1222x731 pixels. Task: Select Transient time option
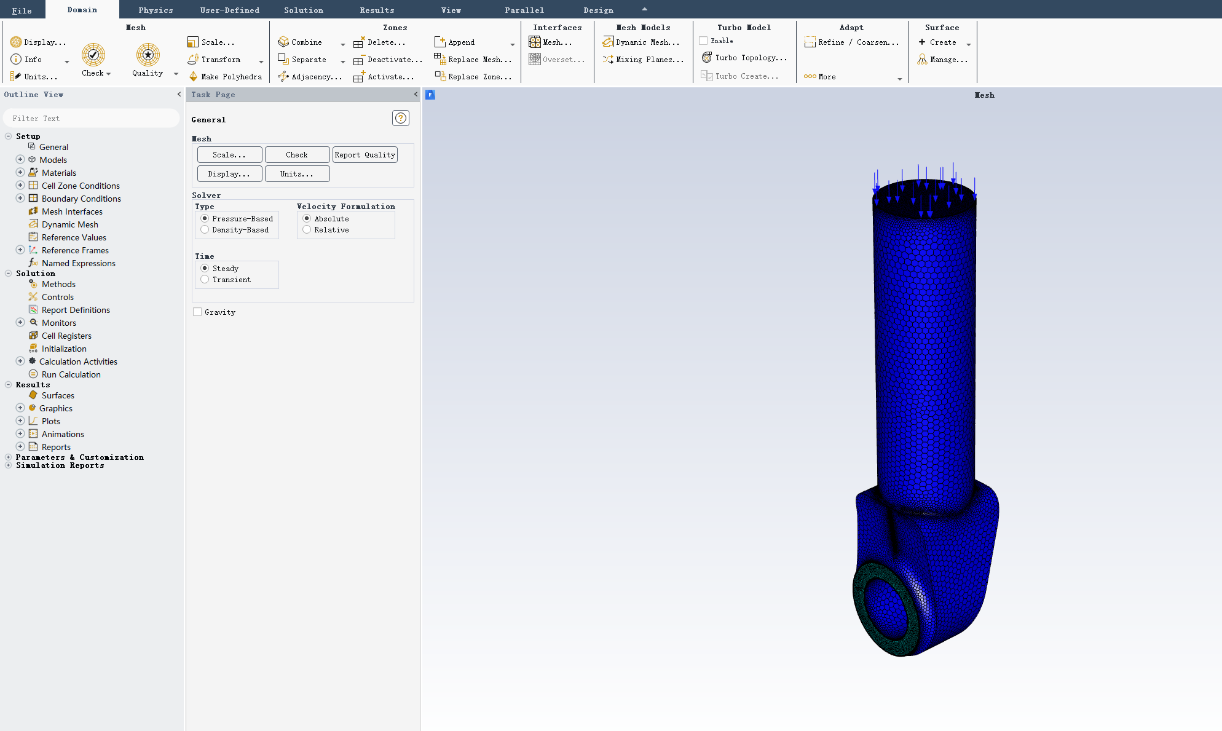tap(205, 279)
